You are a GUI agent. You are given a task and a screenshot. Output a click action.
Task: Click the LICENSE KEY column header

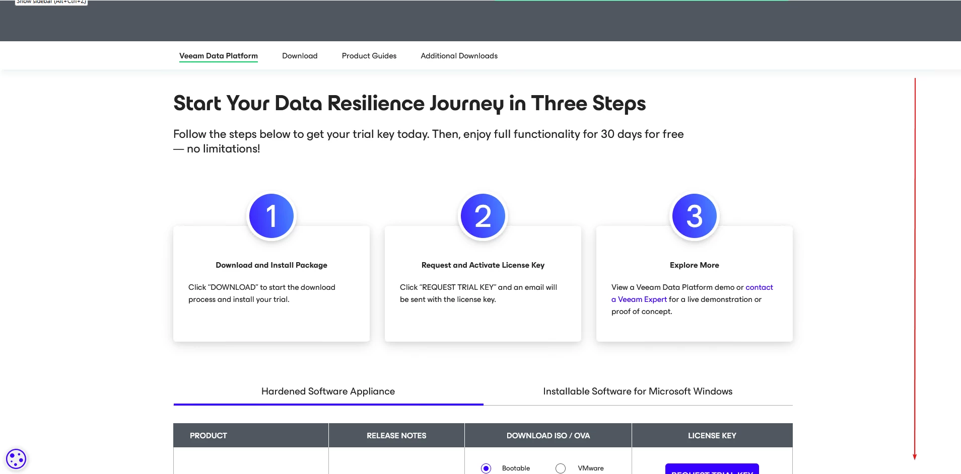[x=712, y=436]
